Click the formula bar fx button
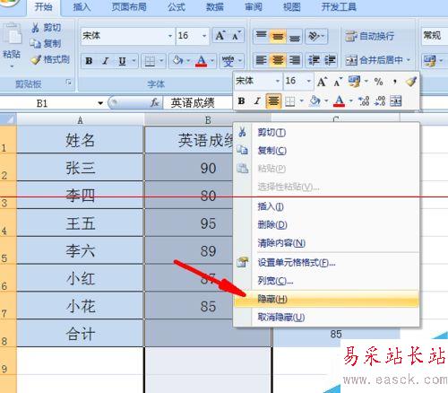Screen dimensions: 448x393 coord(155,103)
